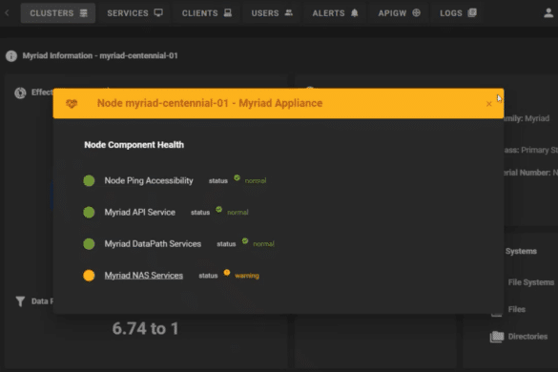Click the Node Ping Accessibility green indicator

pyautogui.click(x=89, y=180)
